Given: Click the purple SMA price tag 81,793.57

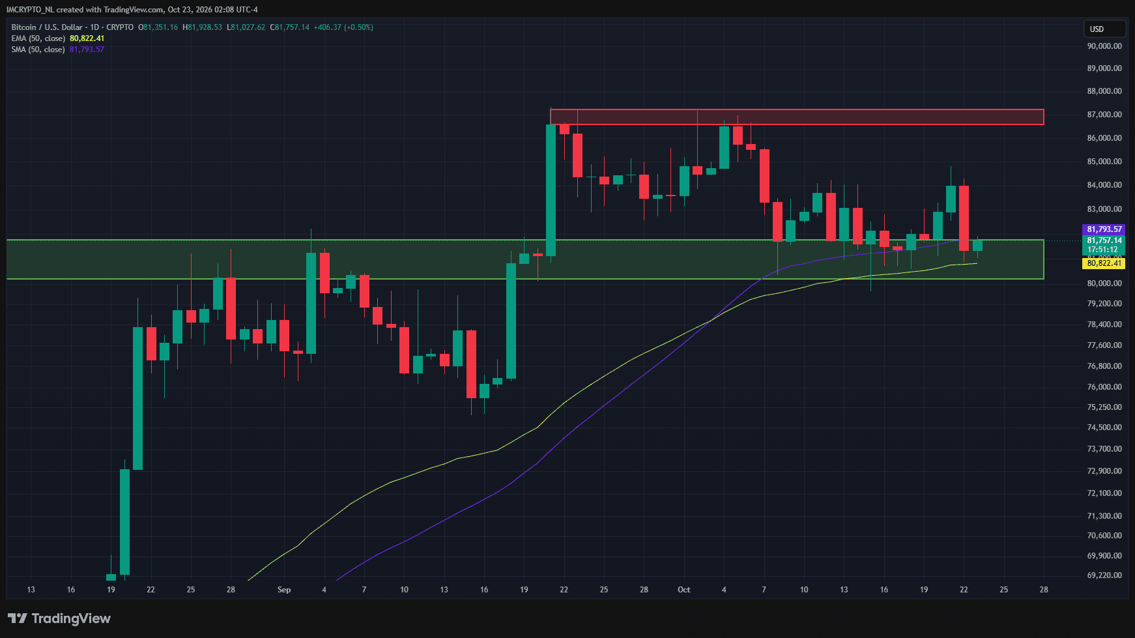Looking at the screenshot, I should tap(1104, 229).
